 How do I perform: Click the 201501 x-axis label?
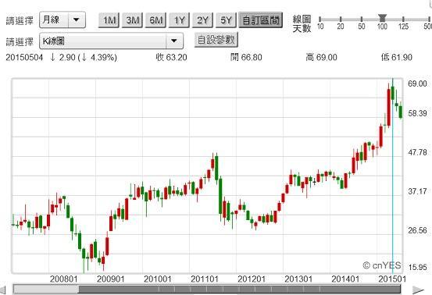(x=392, y=279)
